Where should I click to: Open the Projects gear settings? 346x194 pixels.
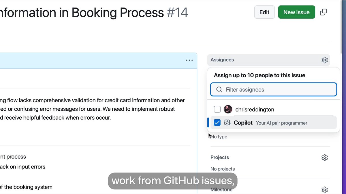point(325,157)
